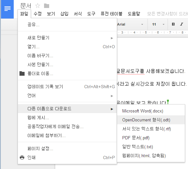Download as 웹페이지 (.html, 압축됨)
The width and height of the screenshot is (188, 169).
point(151,156)
